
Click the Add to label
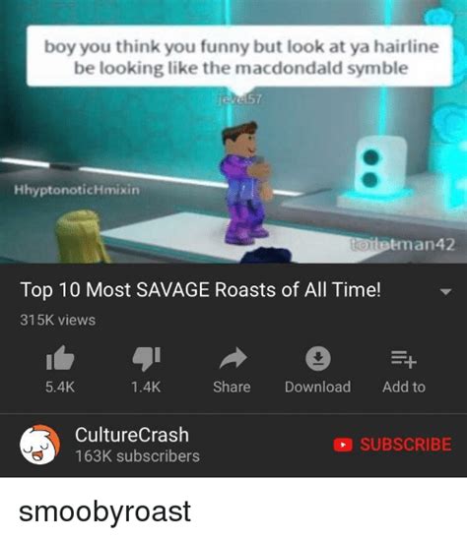(x=404, y=388)
